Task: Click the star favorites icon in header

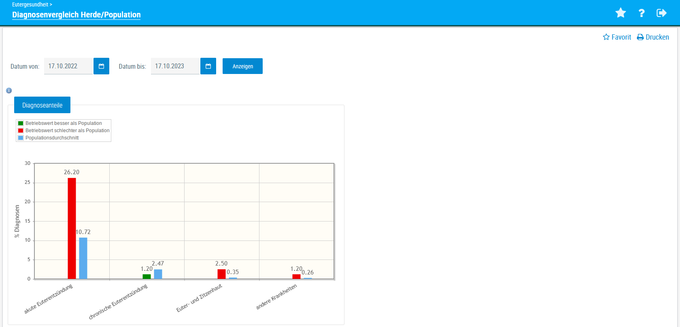Action: coord(620,13)
